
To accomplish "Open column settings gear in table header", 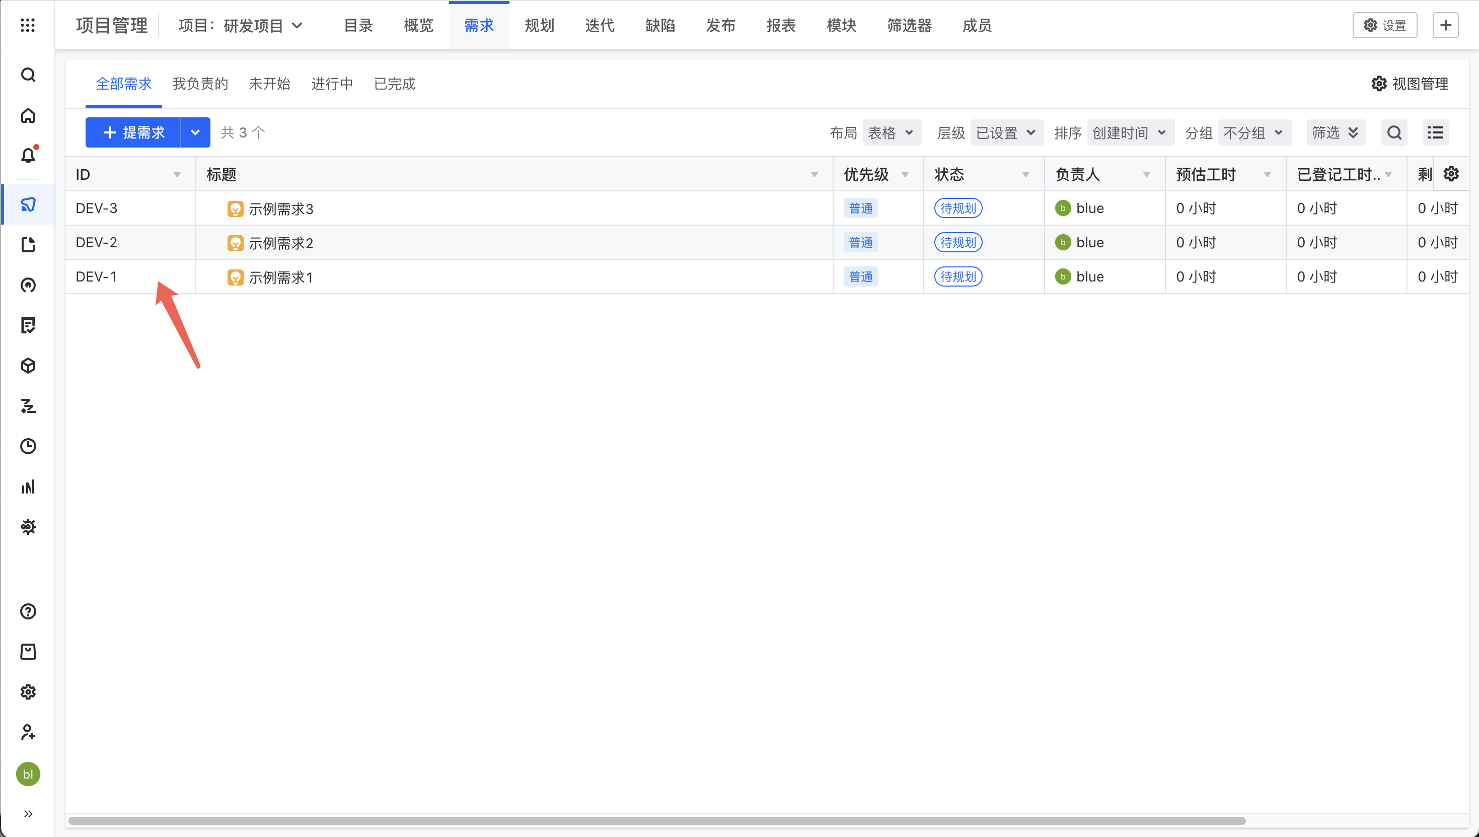I will click(x=1451, y=174).
